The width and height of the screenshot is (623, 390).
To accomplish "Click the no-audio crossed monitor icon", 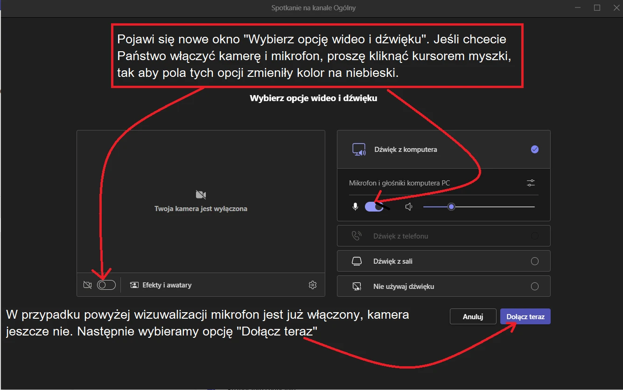I will tap(357, 286).
